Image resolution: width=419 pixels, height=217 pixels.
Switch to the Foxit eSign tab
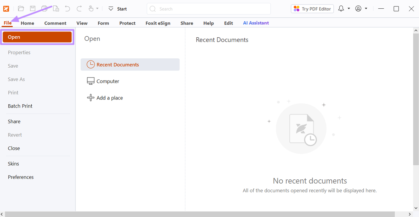158,23
